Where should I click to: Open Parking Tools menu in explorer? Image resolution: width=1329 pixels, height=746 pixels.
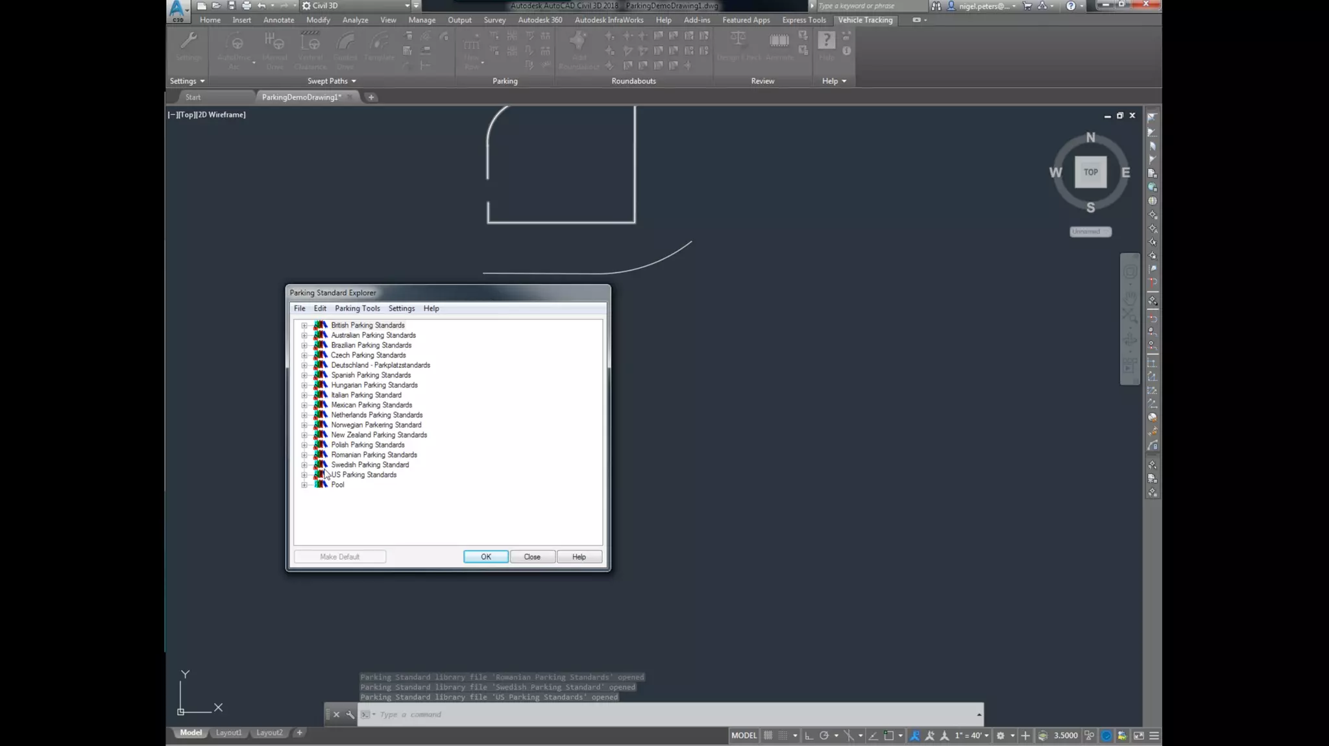tap(357, 308)
